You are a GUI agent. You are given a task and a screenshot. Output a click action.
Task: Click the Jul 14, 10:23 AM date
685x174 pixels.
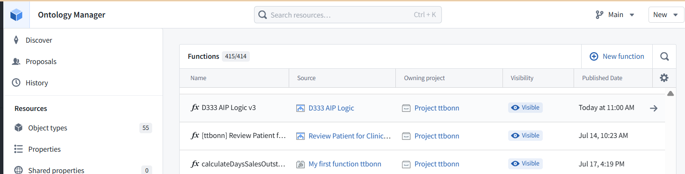tap(603, 136)
